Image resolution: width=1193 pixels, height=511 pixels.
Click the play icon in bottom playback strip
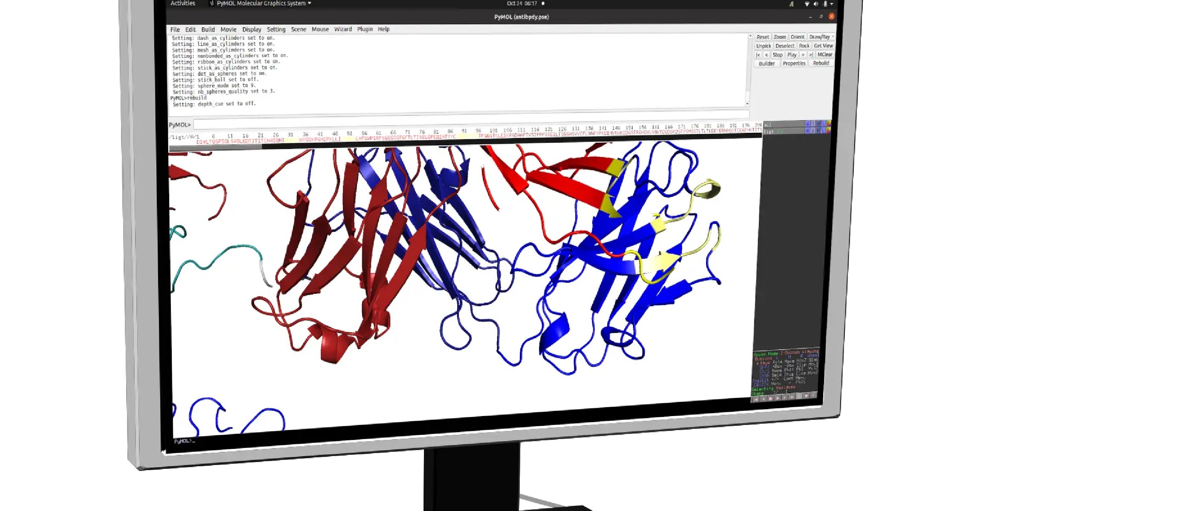[x=778, y=398]
